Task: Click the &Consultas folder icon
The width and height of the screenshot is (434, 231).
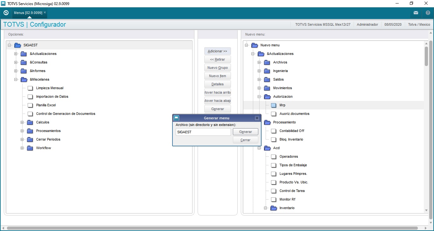Action: pos(24,62)
